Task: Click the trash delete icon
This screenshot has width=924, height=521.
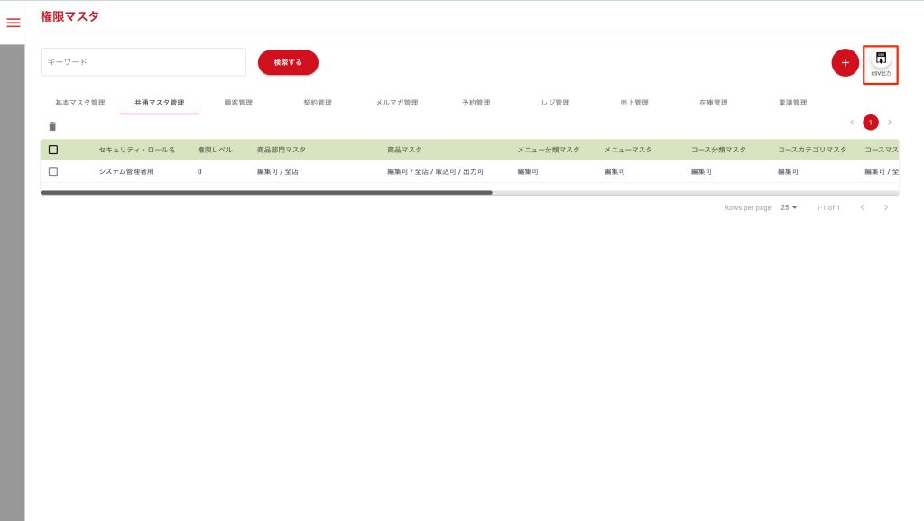Action: tap(52, 126)
